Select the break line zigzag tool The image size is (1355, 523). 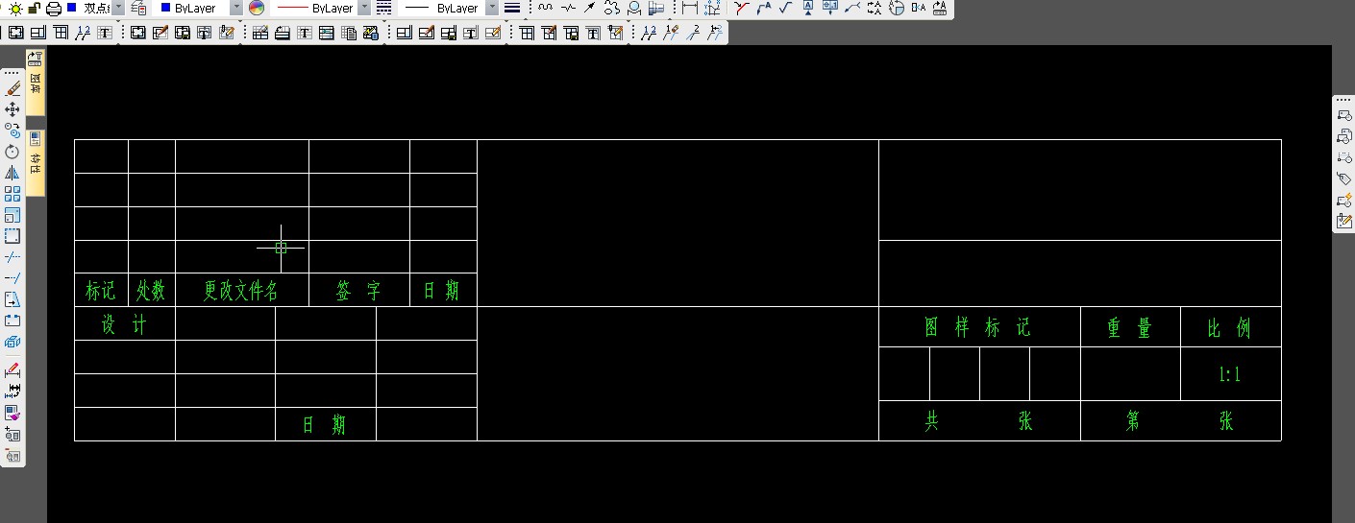[568, 8]
